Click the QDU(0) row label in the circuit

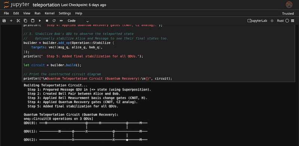coord(30,123)
